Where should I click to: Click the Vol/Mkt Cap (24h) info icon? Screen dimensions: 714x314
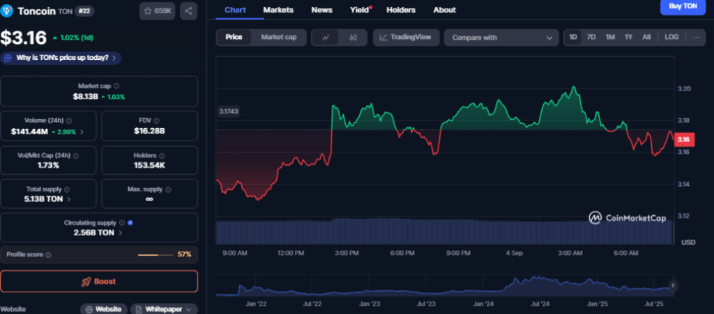pos(75,155)
